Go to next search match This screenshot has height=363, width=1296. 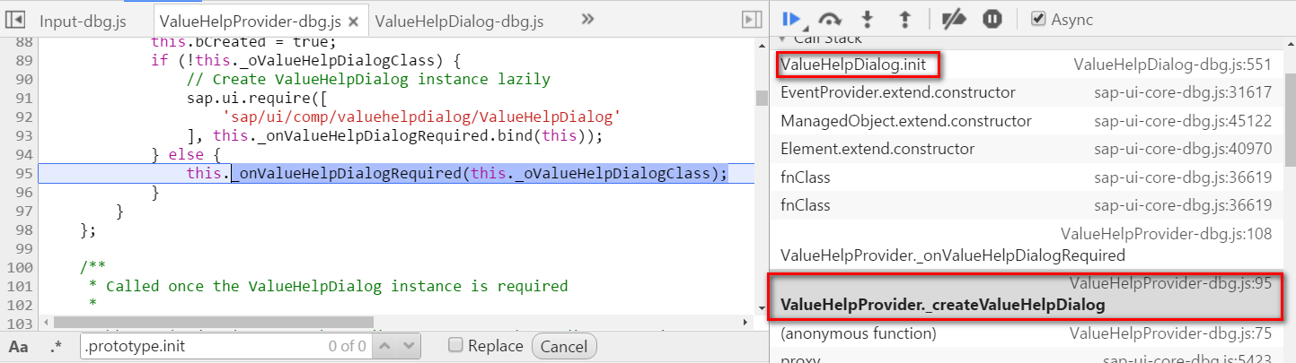(x=409, y=346)
